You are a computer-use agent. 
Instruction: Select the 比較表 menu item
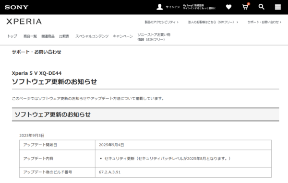[64, 36]
